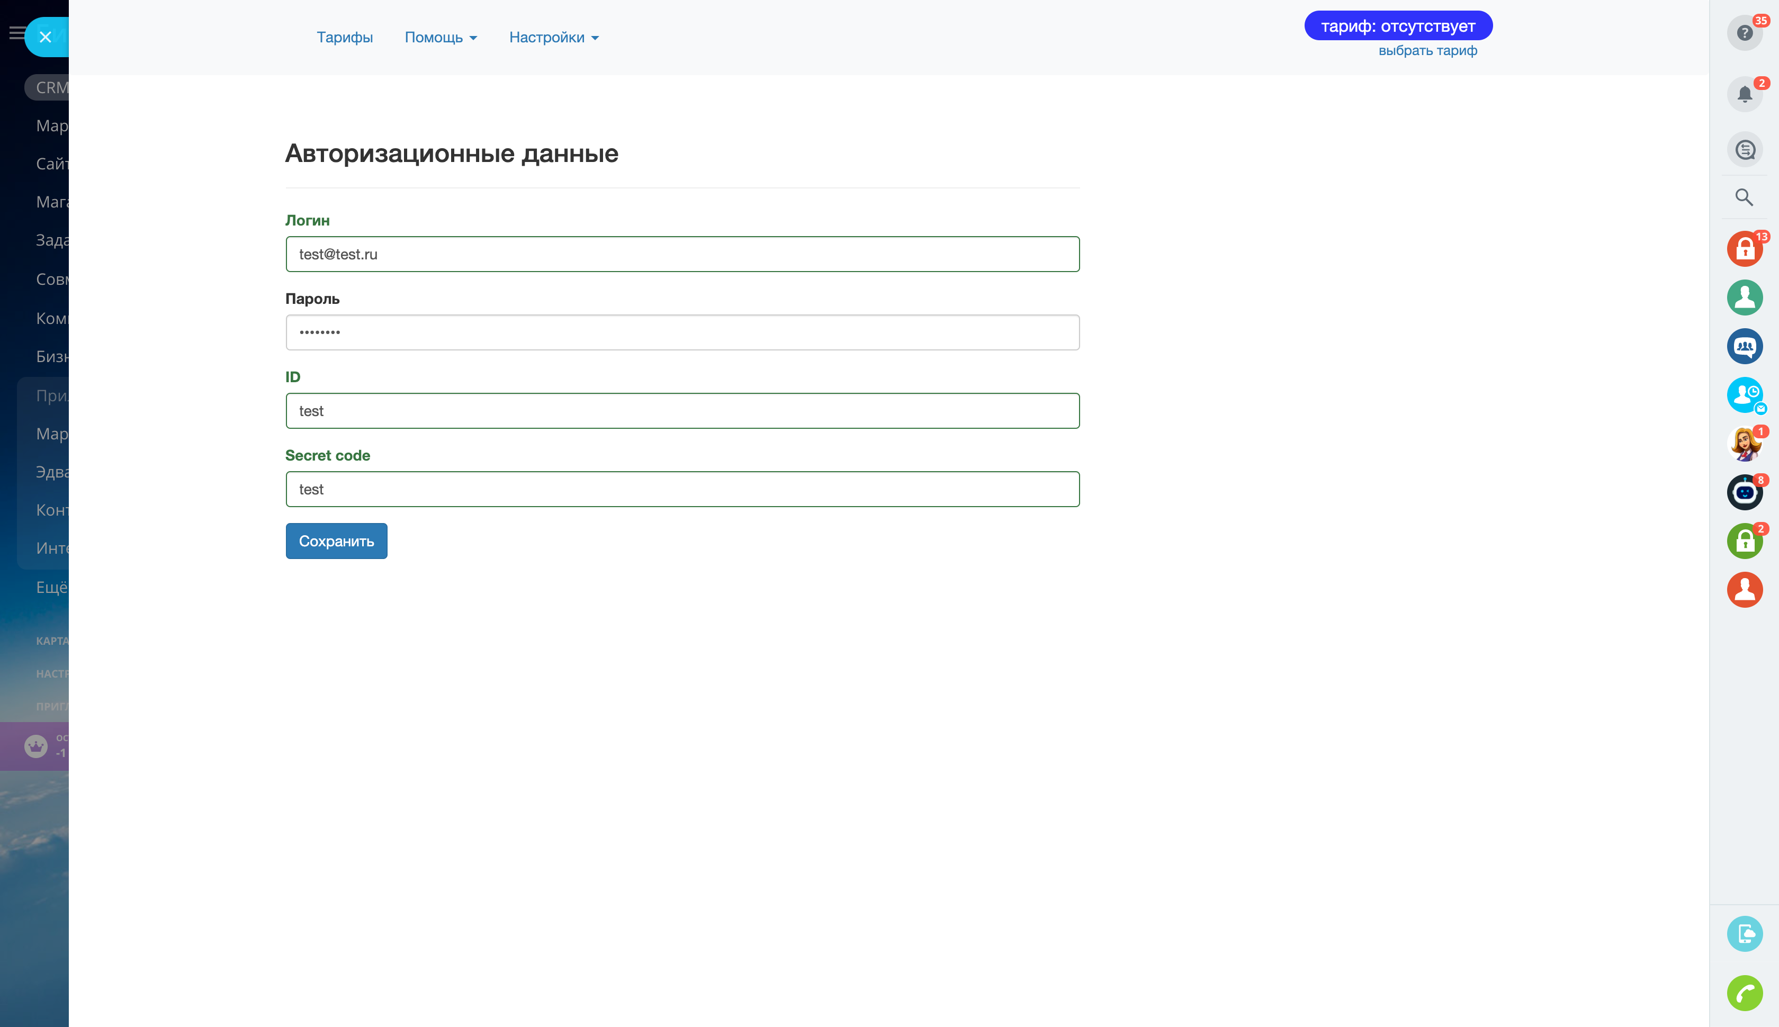Click the выбрать тариф link
The width and height of the screenshot is (1779, 1027).
pyautogui.click(x=1427, y=51)
